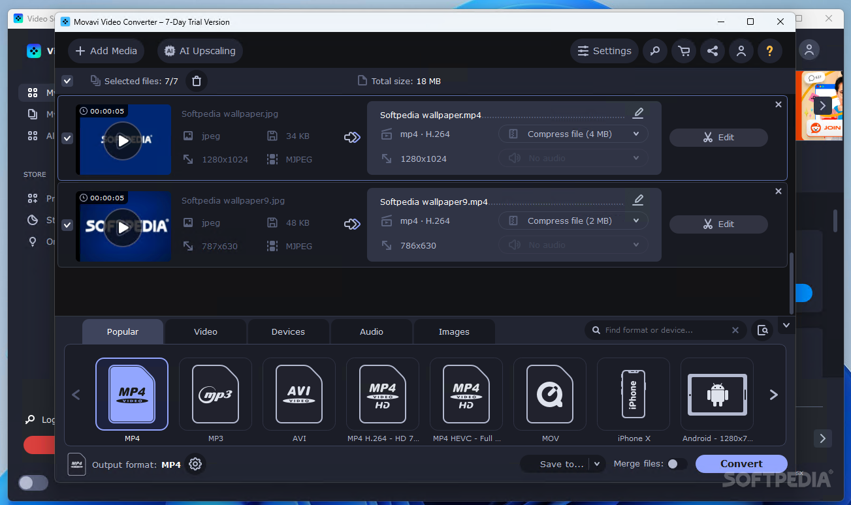The width and height of the screenshot is (851, 505).
Task: Edit the Softpedia wallpaper.mp4 clip
Action: (x=718, y=137)
